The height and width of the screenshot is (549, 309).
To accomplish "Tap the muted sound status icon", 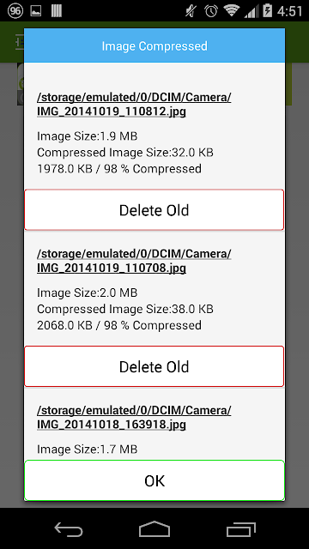I will (191, 11).
